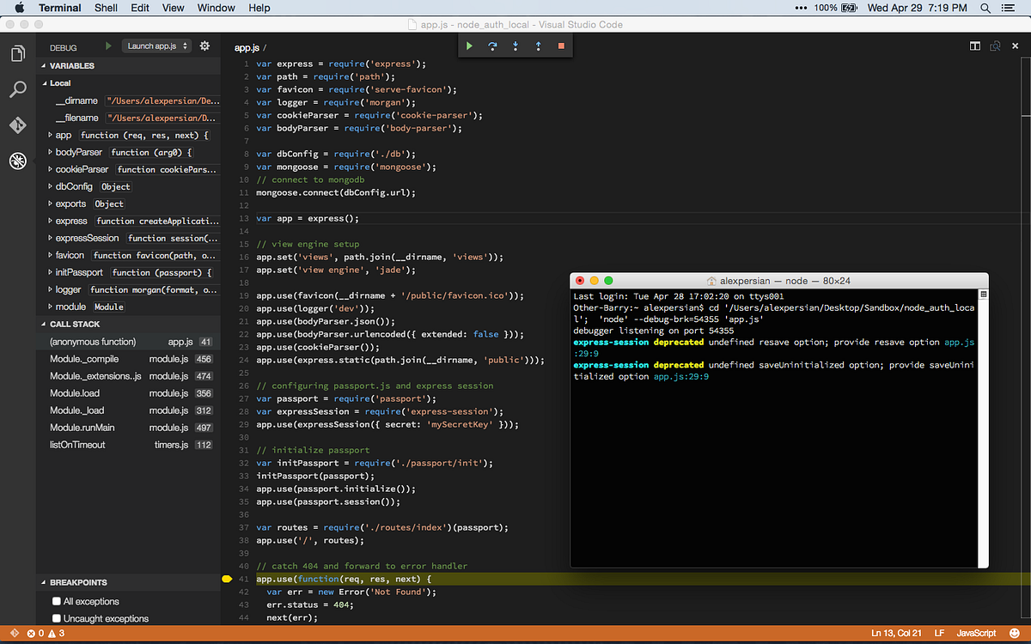Open the Explorer files icon in sidebar
1031x644 pixels.
tap(17, 54)
